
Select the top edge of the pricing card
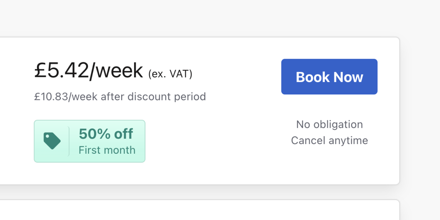click(x=199, y=37)
